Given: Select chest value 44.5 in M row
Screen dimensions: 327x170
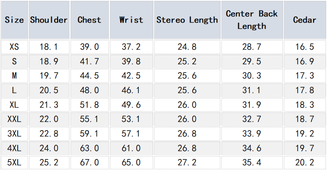Looking at the screenshot, I should (89, 76).
